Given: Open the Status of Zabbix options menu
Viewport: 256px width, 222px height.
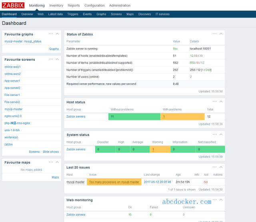Looking at the screenshot, I should (x=214, y=34).
